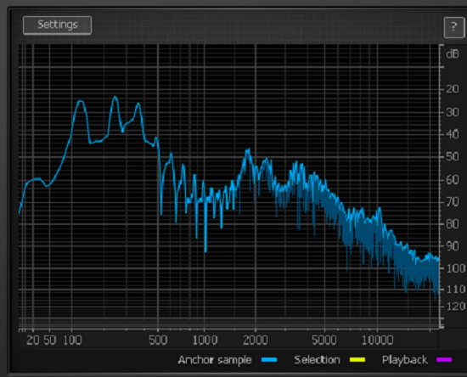The width and height of the screenshot is (467, 377).
Task: Click the blue Anchor sample color swatch
Action: click(x=269, y=360)
